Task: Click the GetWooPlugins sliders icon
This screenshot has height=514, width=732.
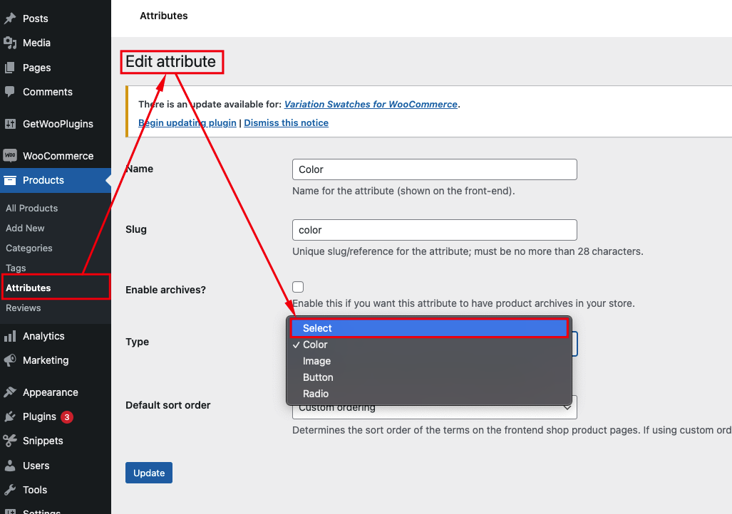Action: [10, 124]
